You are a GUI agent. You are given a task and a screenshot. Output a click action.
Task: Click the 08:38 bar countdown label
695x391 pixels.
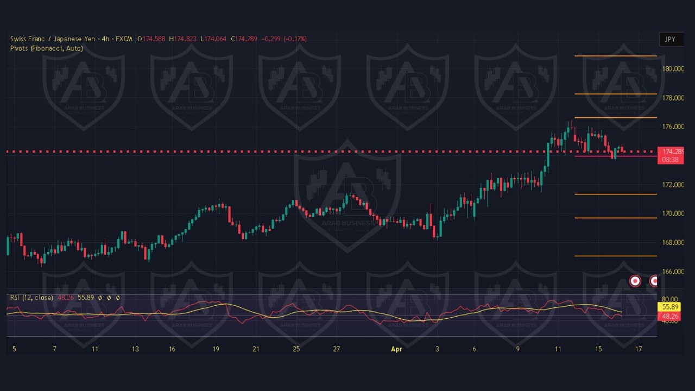tap(670, 160)
